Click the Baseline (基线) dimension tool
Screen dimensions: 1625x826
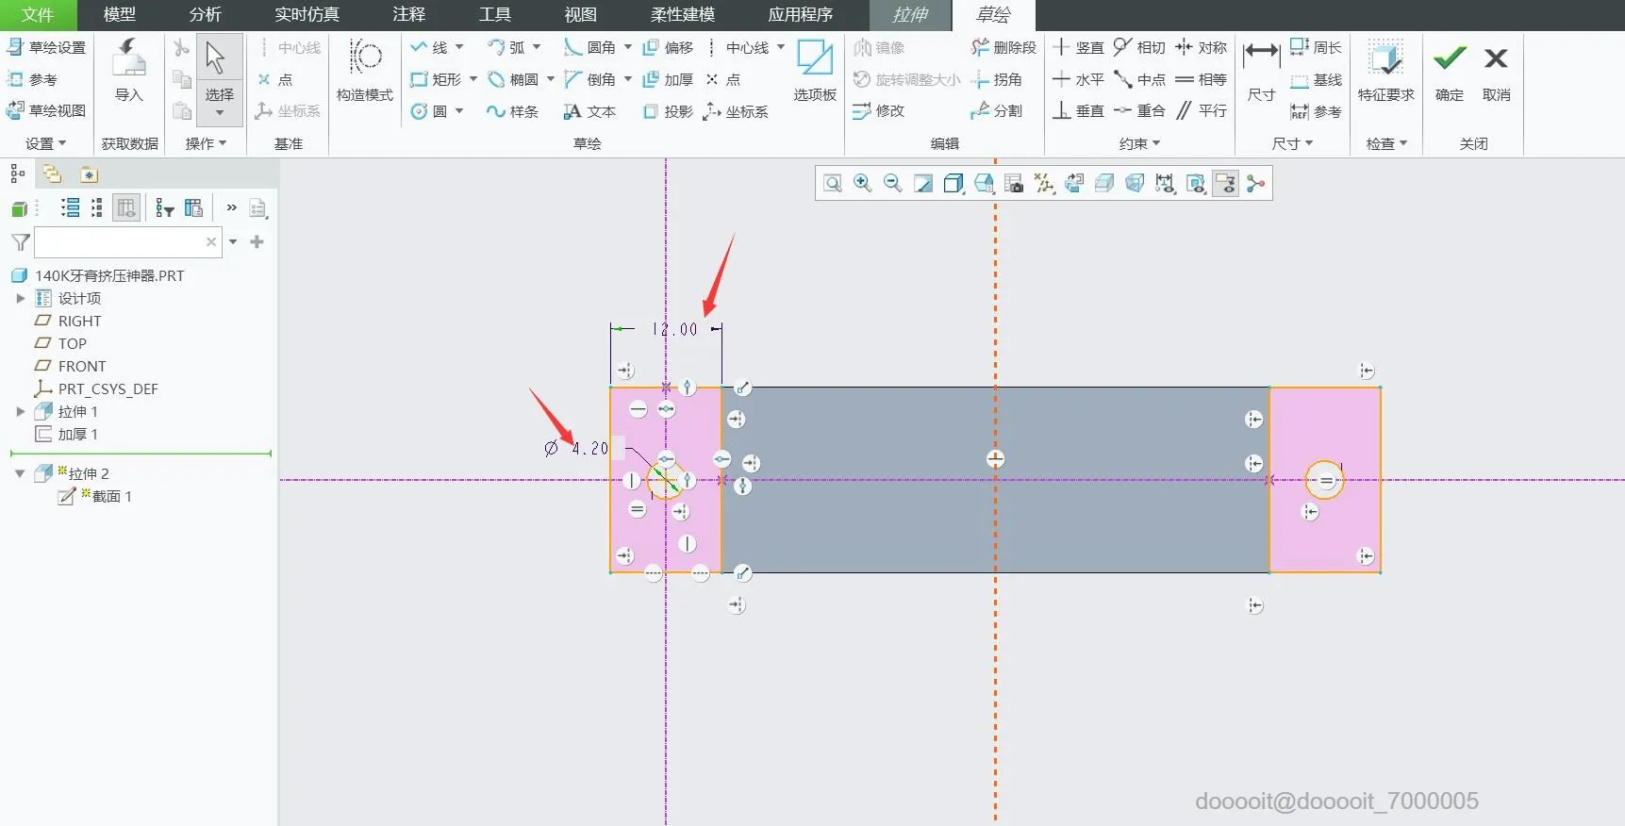1316,80
